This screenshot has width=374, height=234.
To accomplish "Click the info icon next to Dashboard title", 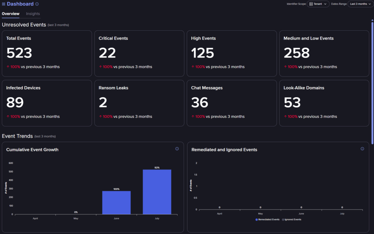I will pyautogui.click(x=37, y=4).
